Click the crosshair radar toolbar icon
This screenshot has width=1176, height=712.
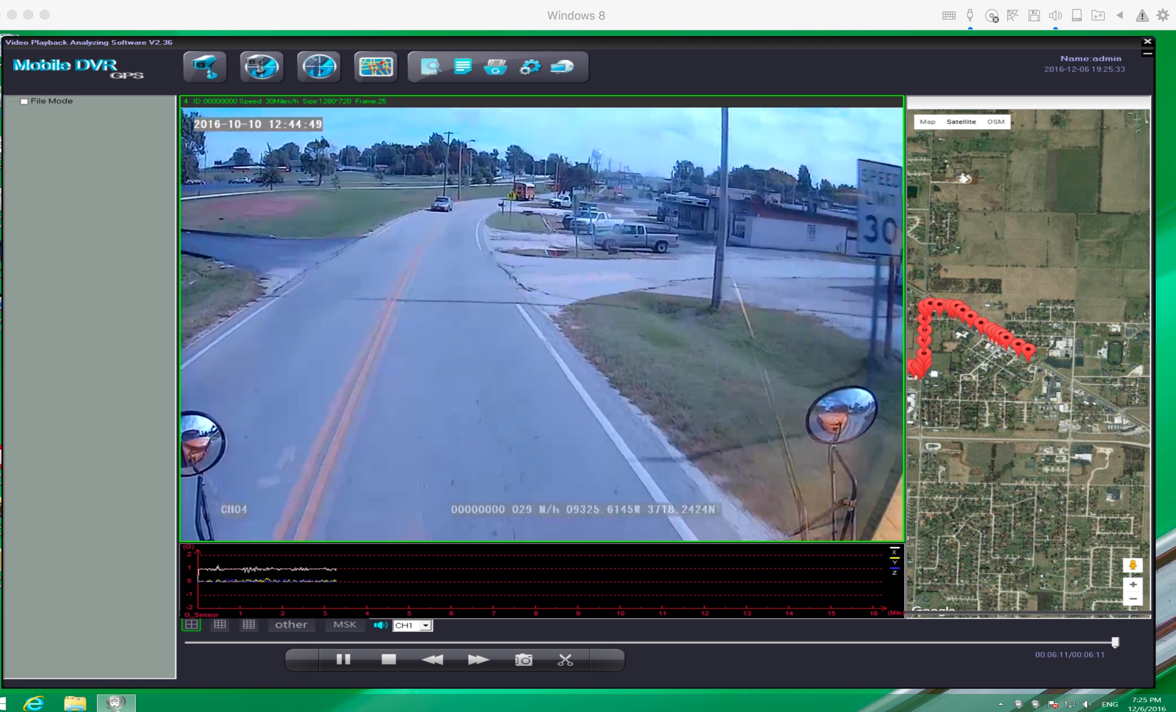pyautogui.click(x=319, y=67)
